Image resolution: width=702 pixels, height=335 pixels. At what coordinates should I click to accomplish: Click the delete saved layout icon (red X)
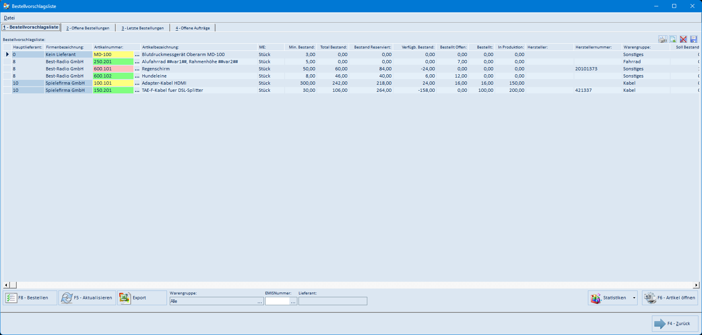point(683,39)
